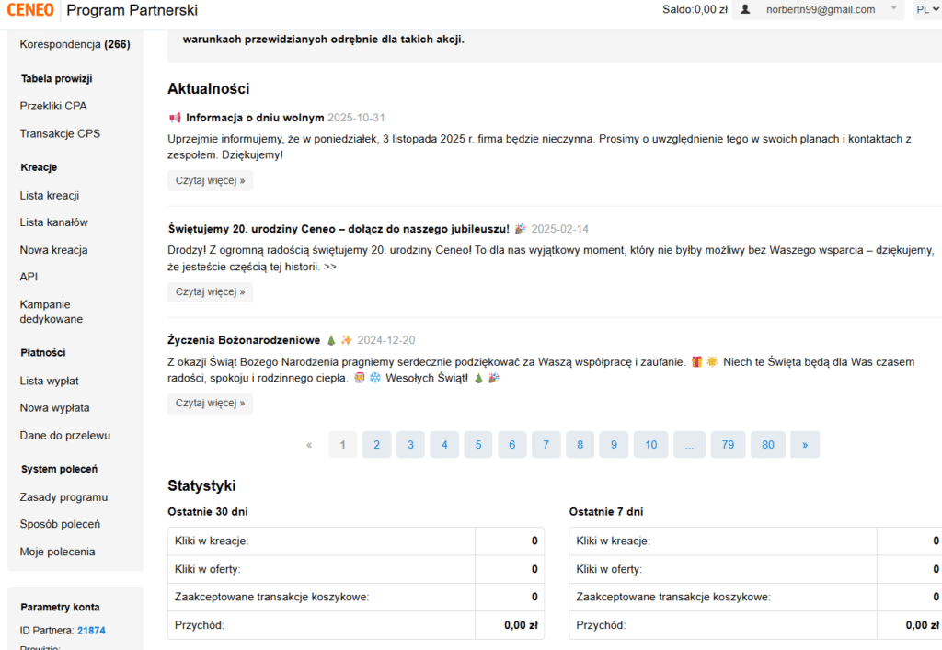Open Dane do przelewu
This screenshot has width=942, height=650.
[x=65, y=436]
